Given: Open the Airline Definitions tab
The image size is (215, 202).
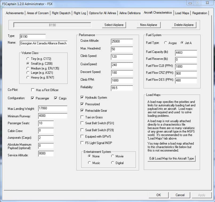Looking at the screenshot, I should [x=130, y=13].
